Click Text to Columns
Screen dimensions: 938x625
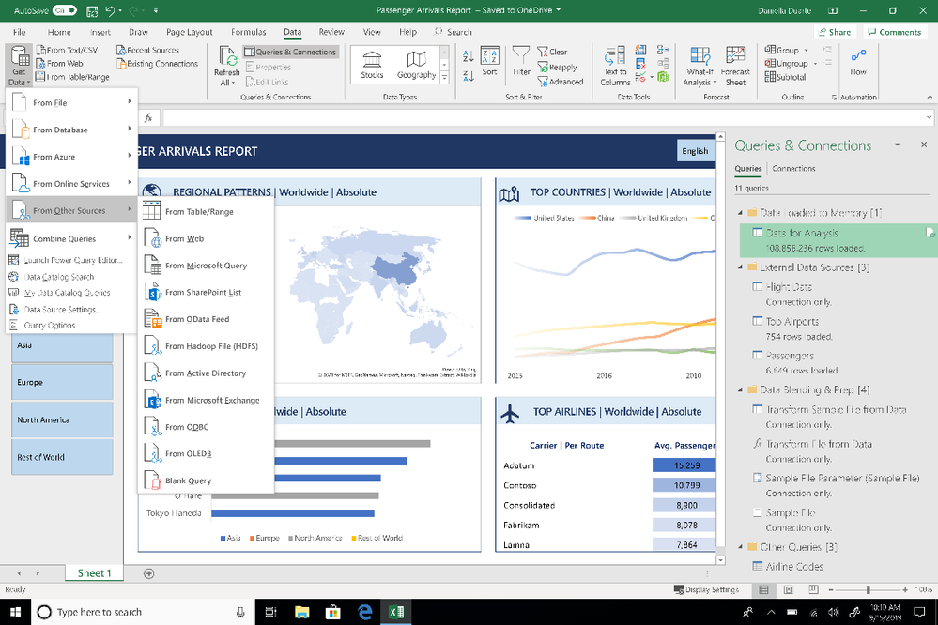point(615,66)
